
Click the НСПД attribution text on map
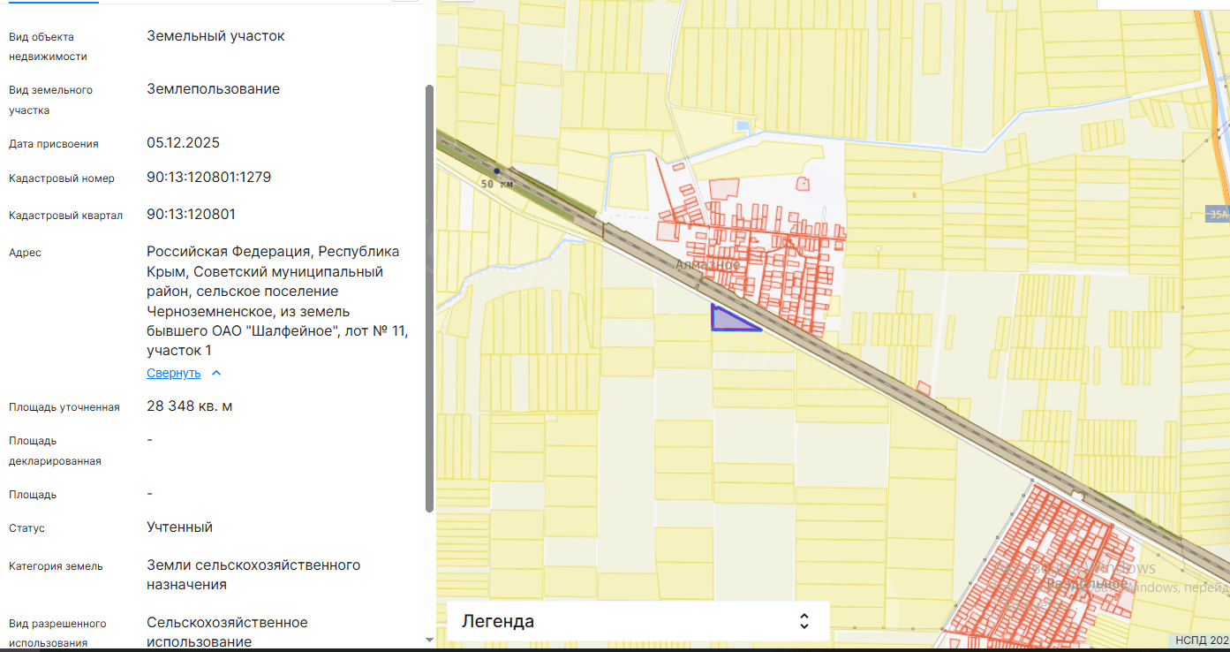(1201, 641)
